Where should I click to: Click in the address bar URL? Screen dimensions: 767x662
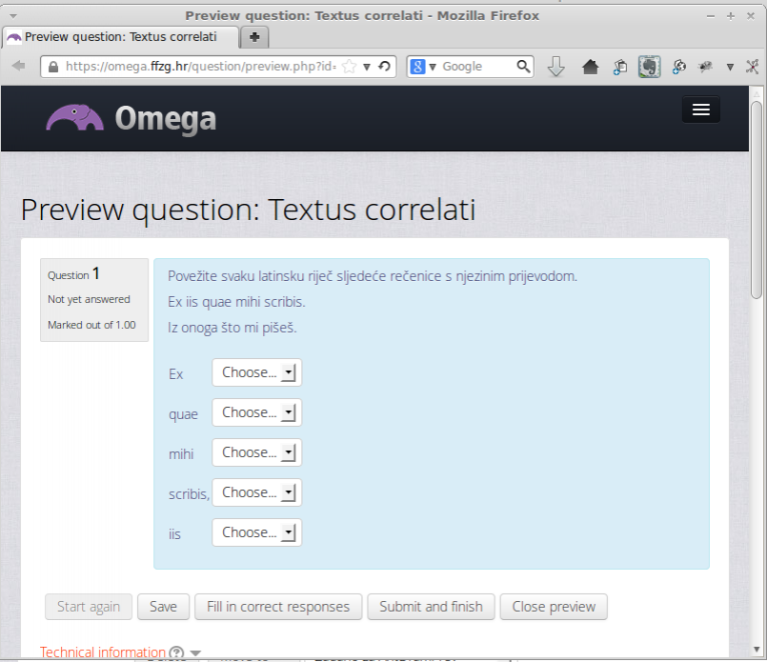[200, 67]
